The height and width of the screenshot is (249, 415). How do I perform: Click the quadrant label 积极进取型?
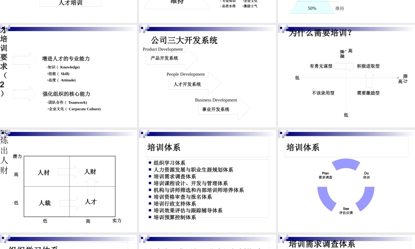pos(368,66)
